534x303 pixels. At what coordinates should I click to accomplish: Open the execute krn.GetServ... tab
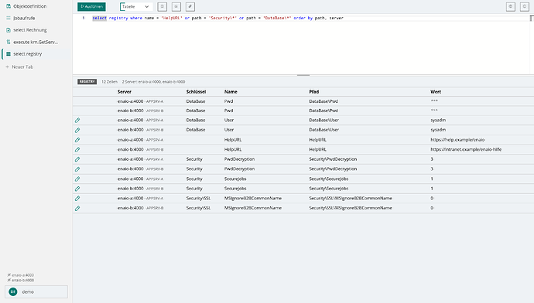click(x=36, y=42)
